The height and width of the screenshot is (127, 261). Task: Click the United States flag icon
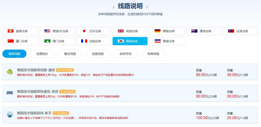pos(47,31)
